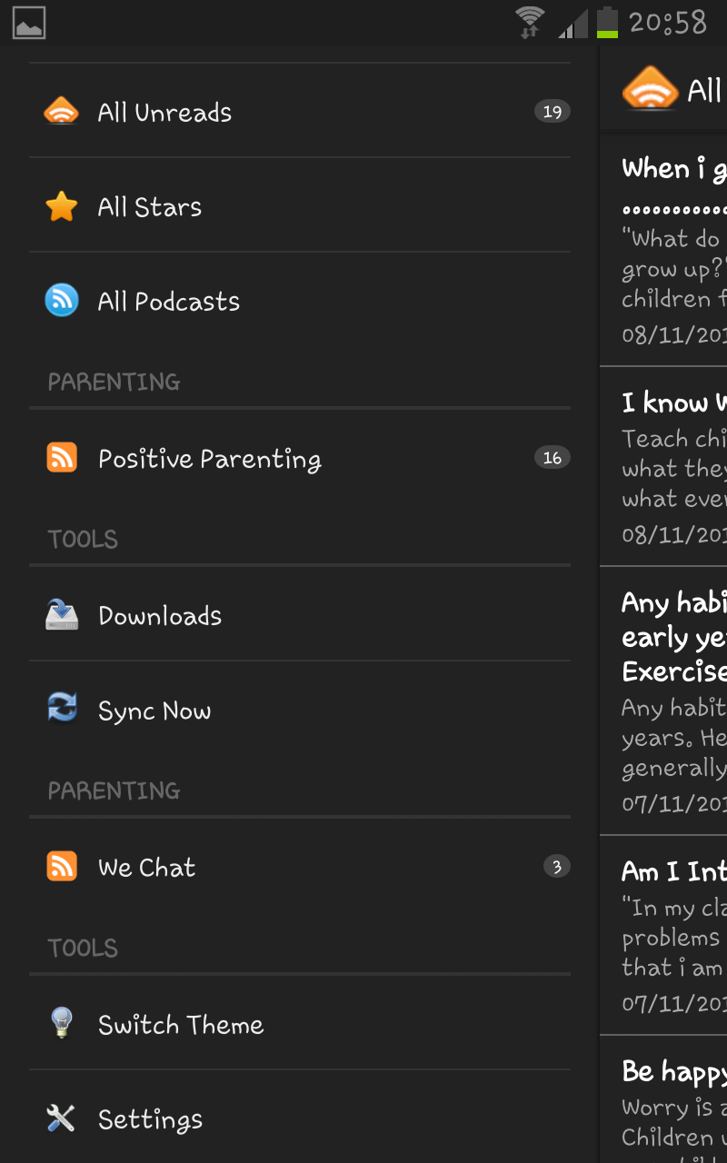Tap the orange feed logo in header

click(x=650, y=89)
